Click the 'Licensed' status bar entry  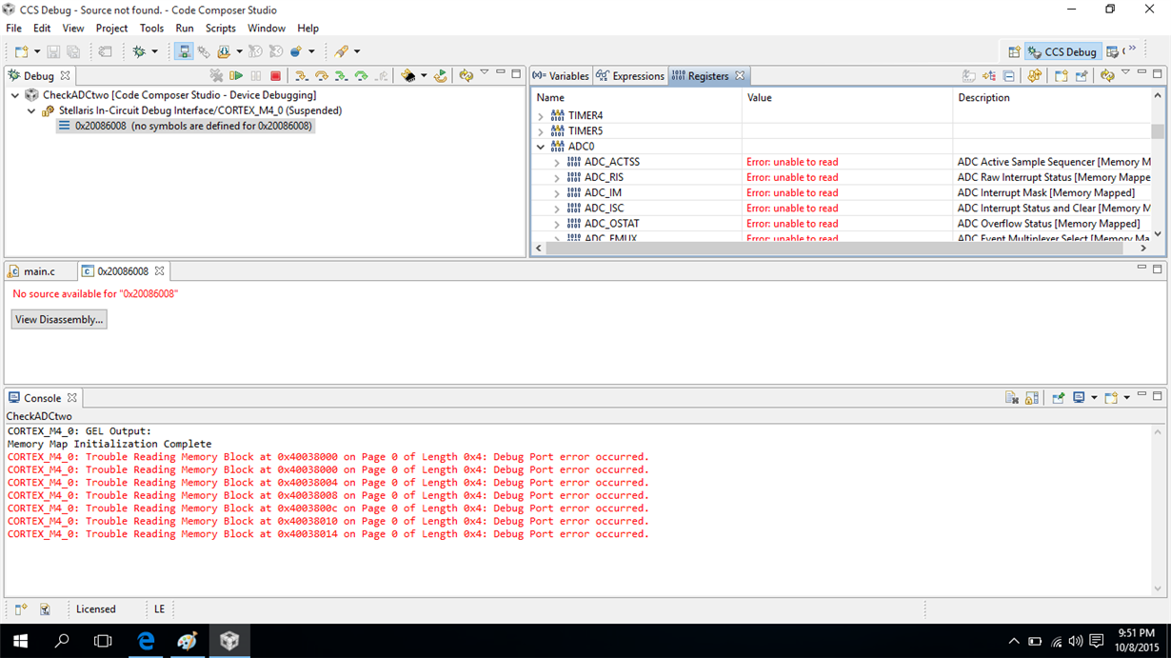point(96,609)
